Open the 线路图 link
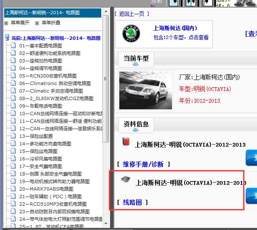This screenshot has height=230, width=257. coord(132,202)
